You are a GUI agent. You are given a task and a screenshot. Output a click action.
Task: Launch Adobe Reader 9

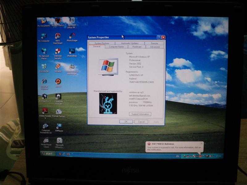45,113
